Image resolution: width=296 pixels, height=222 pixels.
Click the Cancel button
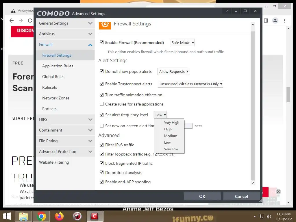pyautogui.click(x=241, y=196)
